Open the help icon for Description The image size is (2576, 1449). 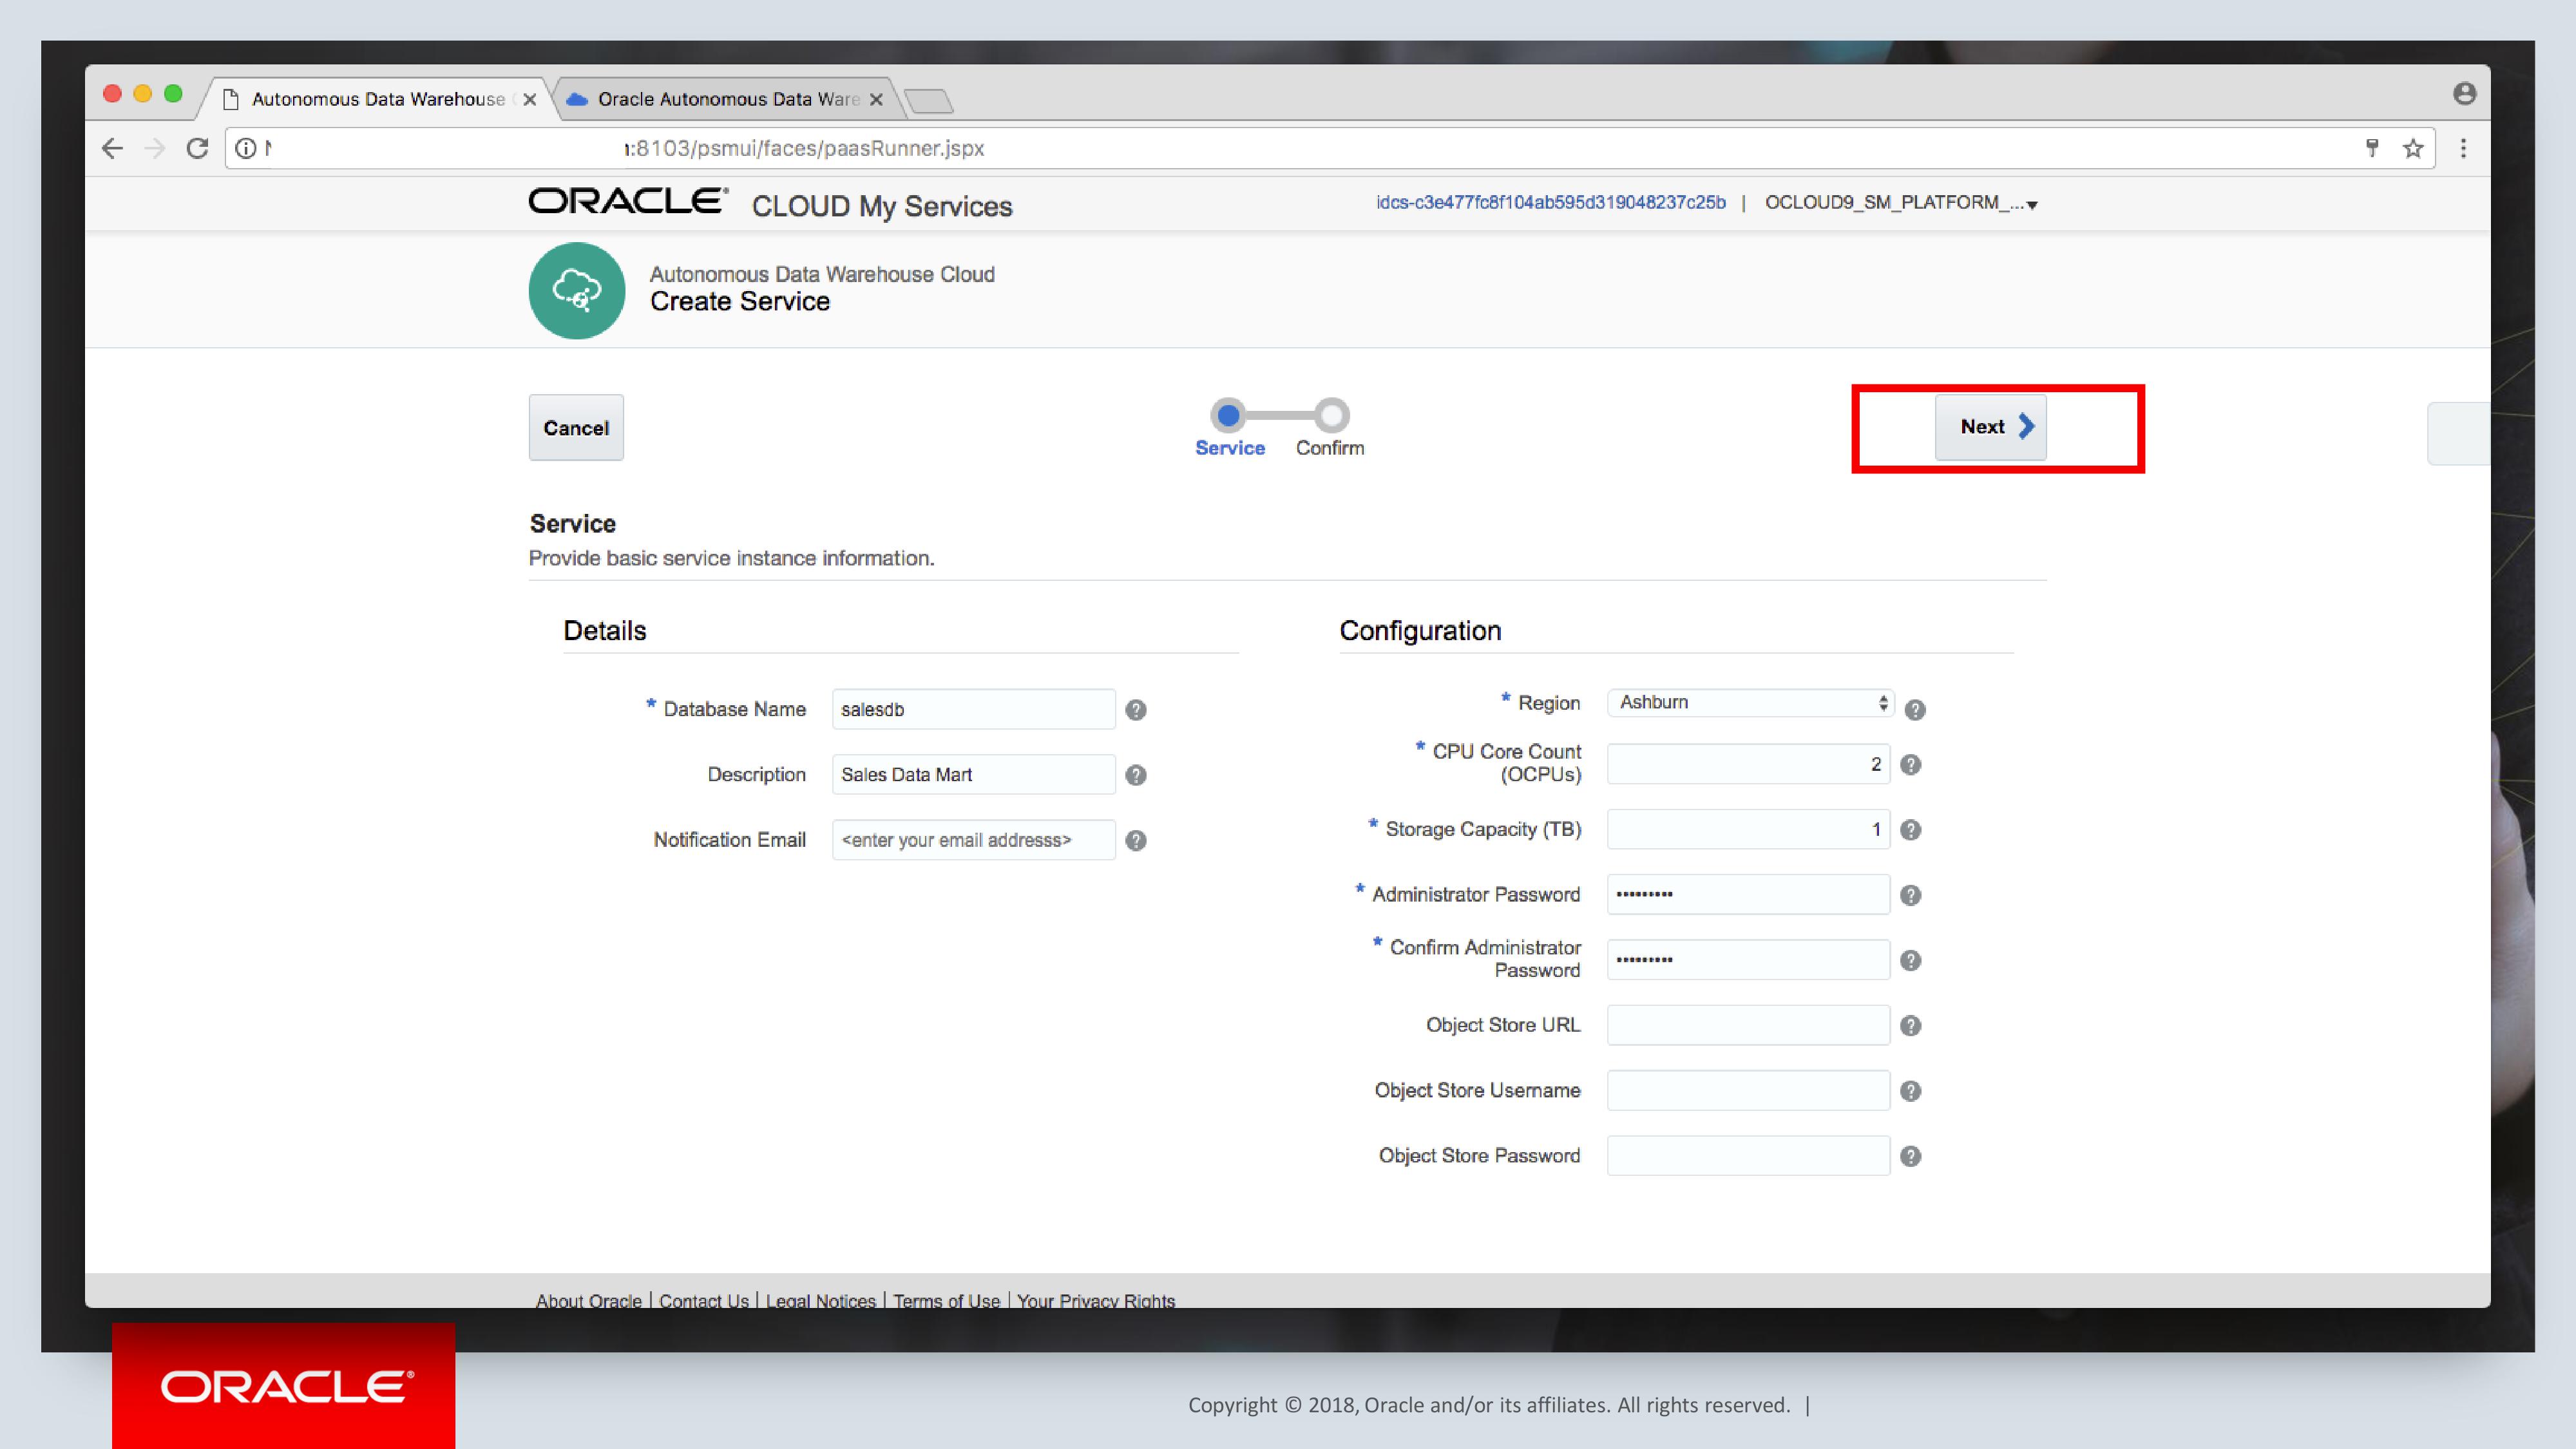1135,775
